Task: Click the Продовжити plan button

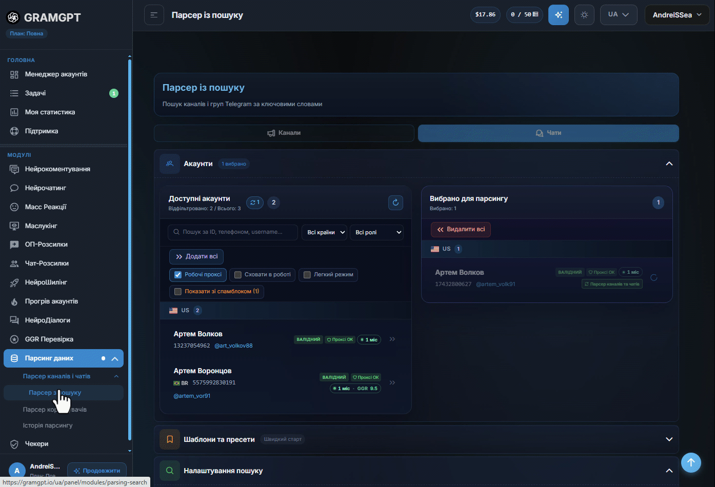Action: pyautogui.click(x=97, y=471)
